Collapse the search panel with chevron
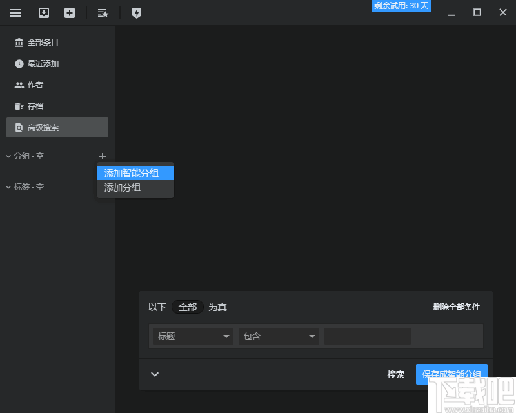Image resolution: width=516 pixels, height=413 pixels. click(x=155, y=374)
